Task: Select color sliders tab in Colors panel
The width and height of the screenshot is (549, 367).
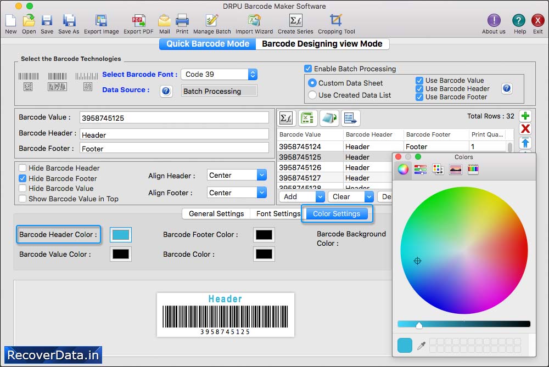Action: tap(420, 170)
